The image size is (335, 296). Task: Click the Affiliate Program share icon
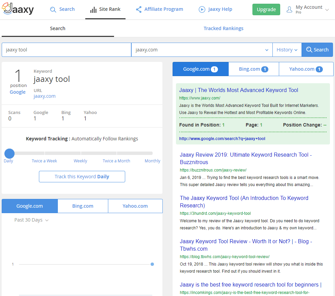coord(139,9)
